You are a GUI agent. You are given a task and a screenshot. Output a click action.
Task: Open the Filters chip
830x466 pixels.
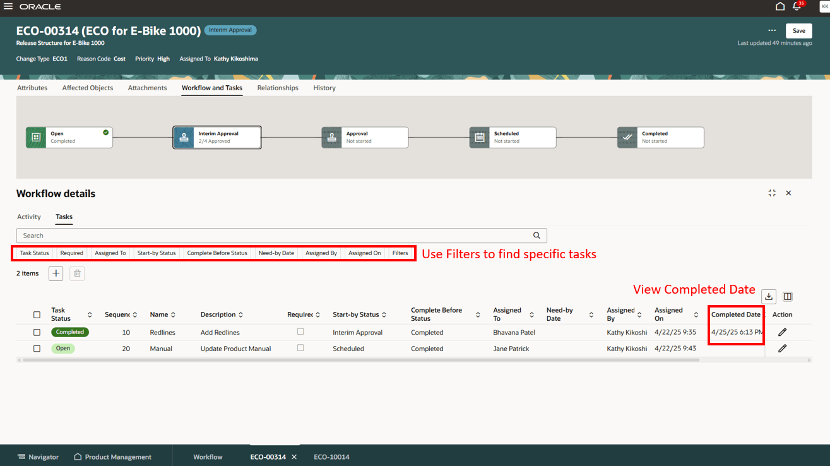[400, 253]
